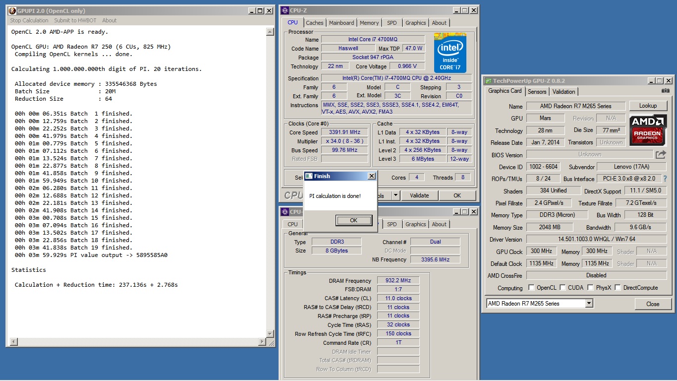Click the Subvendor value Lenovo (17AA)
Image resolution: width=677 pixels, height=381 pixels.
[631, 167]
